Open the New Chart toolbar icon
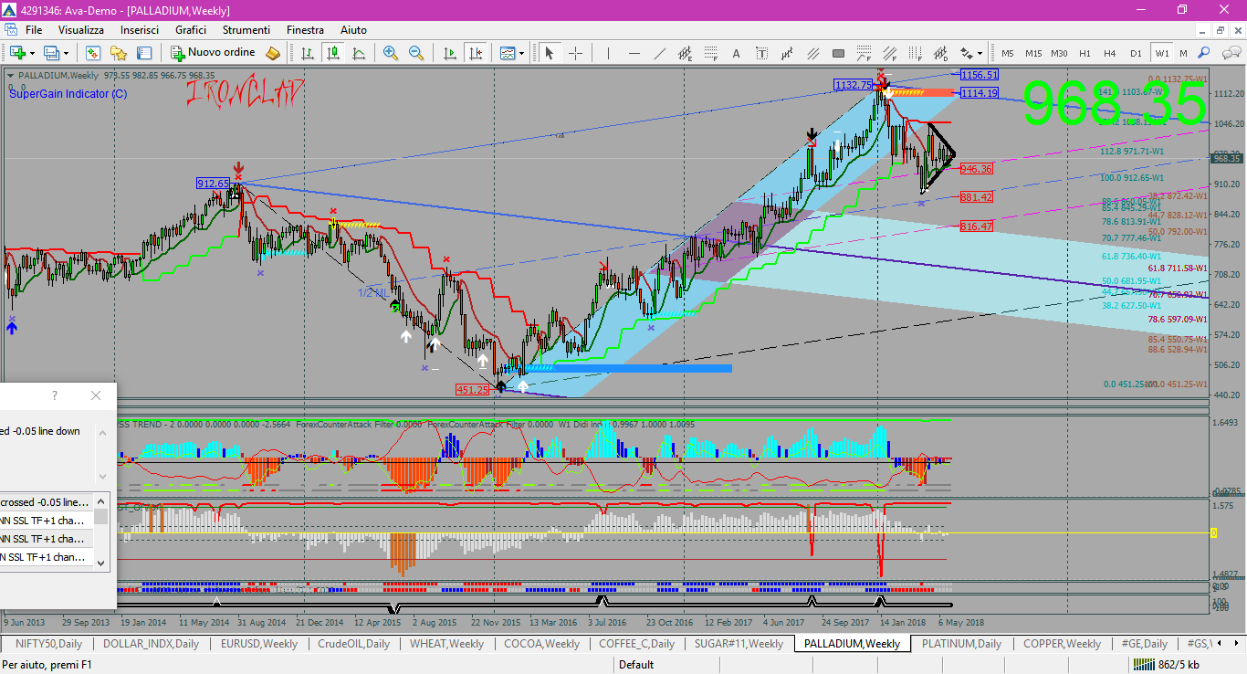Viewport: 1247px width, 674px height. click(17, 53)
